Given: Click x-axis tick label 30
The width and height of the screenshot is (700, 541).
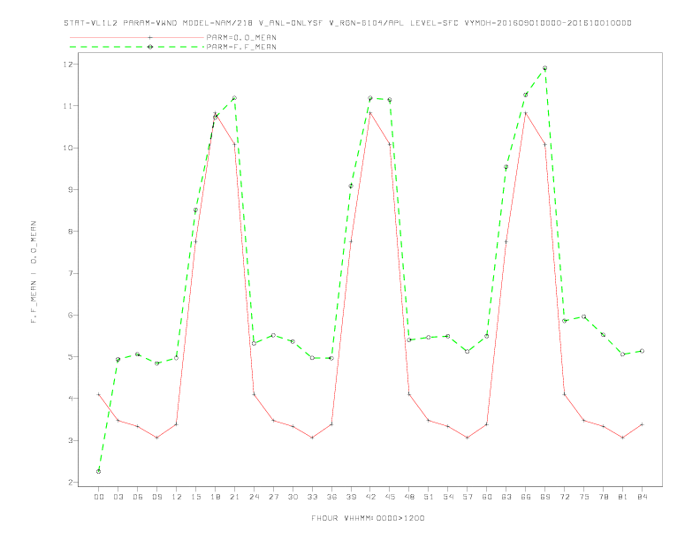Looking at the screenshot, I should tap(293, 497).
